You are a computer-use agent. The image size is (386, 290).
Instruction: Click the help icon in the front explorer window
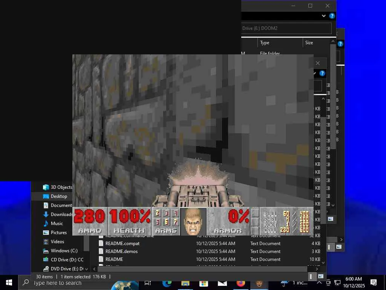(x=322, y=73)
